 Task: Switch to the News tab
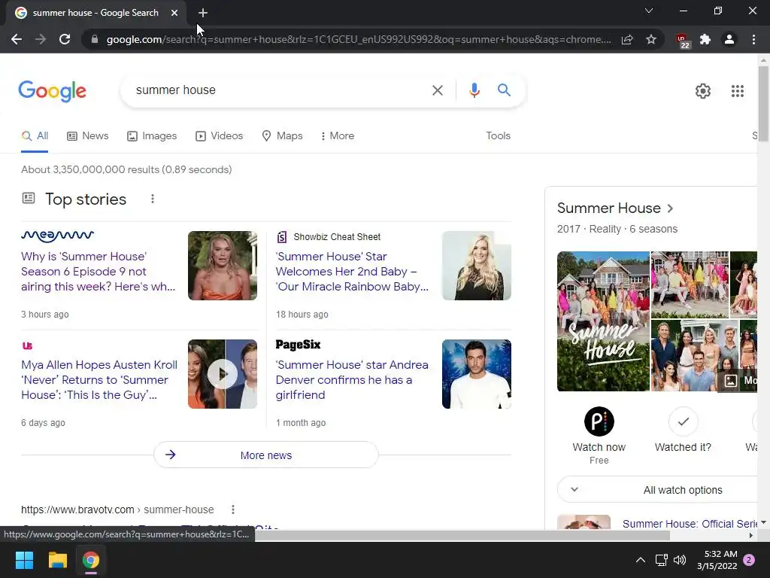(x=88, y=136)
